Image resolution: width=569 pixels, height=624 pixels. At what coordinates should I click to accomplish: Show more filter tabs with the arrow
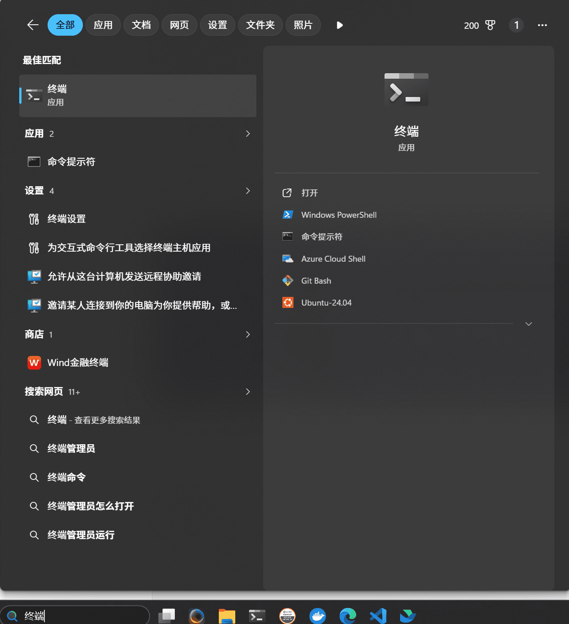tap(340, 25)
